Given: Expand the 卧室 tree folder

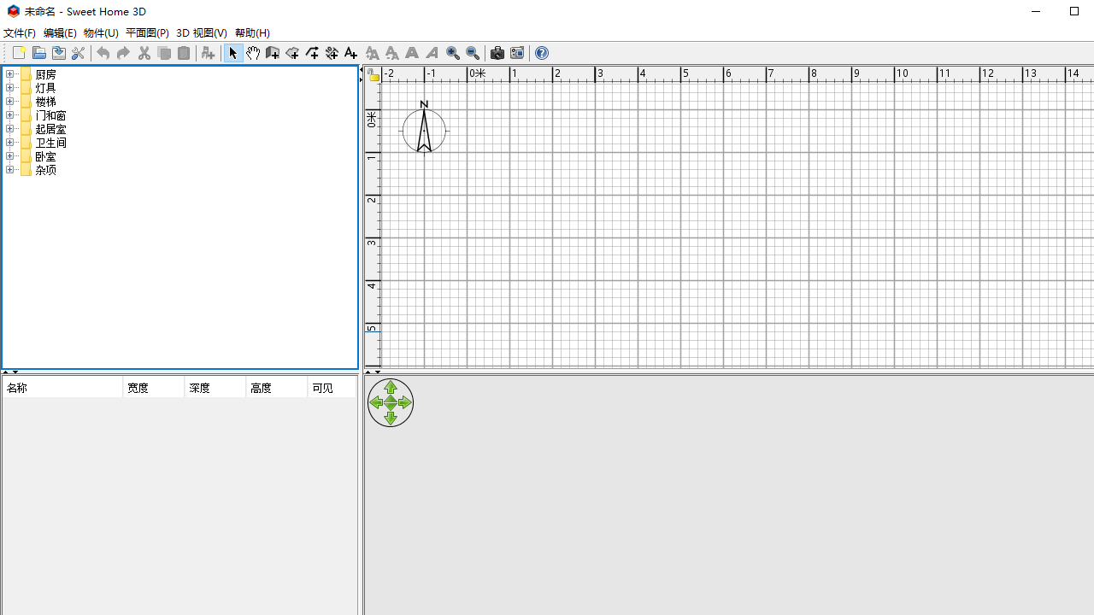Looking at the screenshot, I should 9,156.
